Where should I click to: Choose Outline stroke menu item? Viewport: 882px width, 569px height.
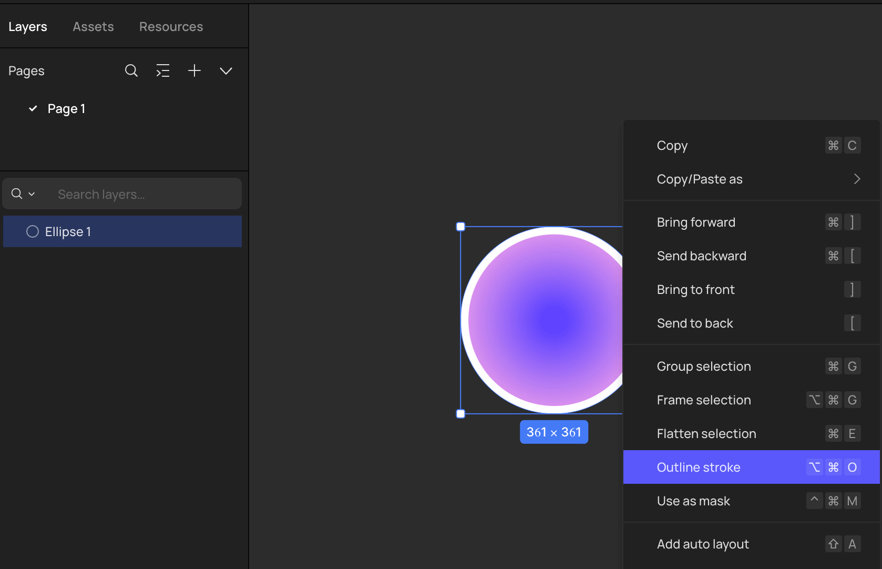coord(752,467)
